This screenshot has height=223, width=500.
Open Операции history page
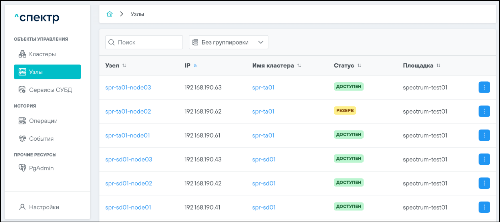point(43,121)
